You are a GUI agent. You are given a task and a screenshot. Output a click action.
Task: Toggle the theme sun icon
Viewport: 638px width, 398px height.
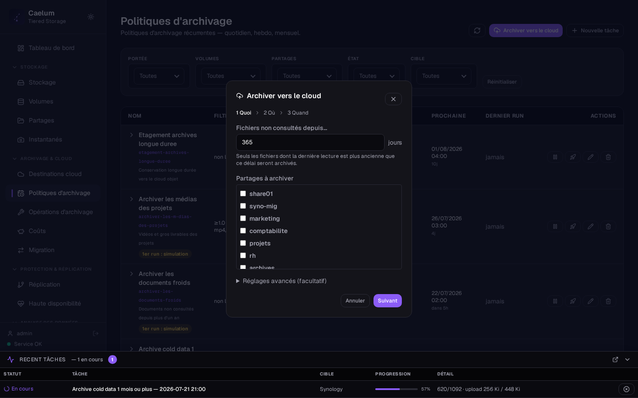(x=91, y=17)
